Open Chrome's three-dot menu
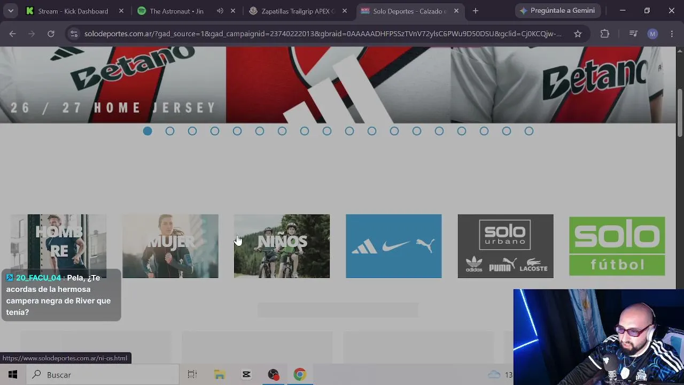684x385 pixels. coord(672,34)
